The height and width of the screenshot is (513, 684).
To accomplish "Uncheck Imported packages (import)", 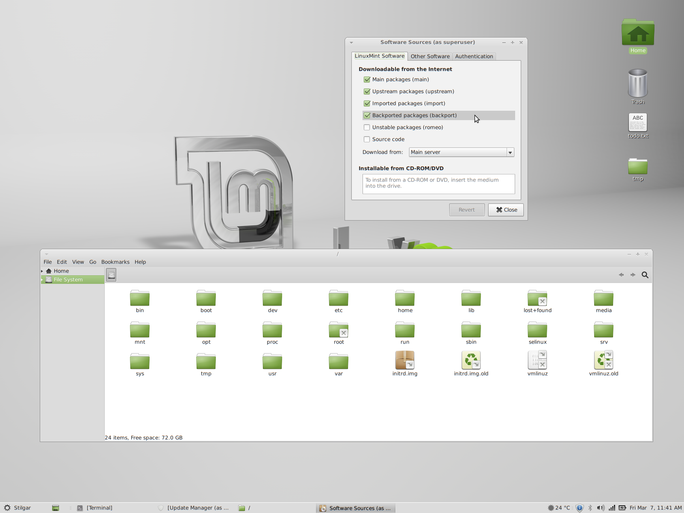I will click(367, 103).
